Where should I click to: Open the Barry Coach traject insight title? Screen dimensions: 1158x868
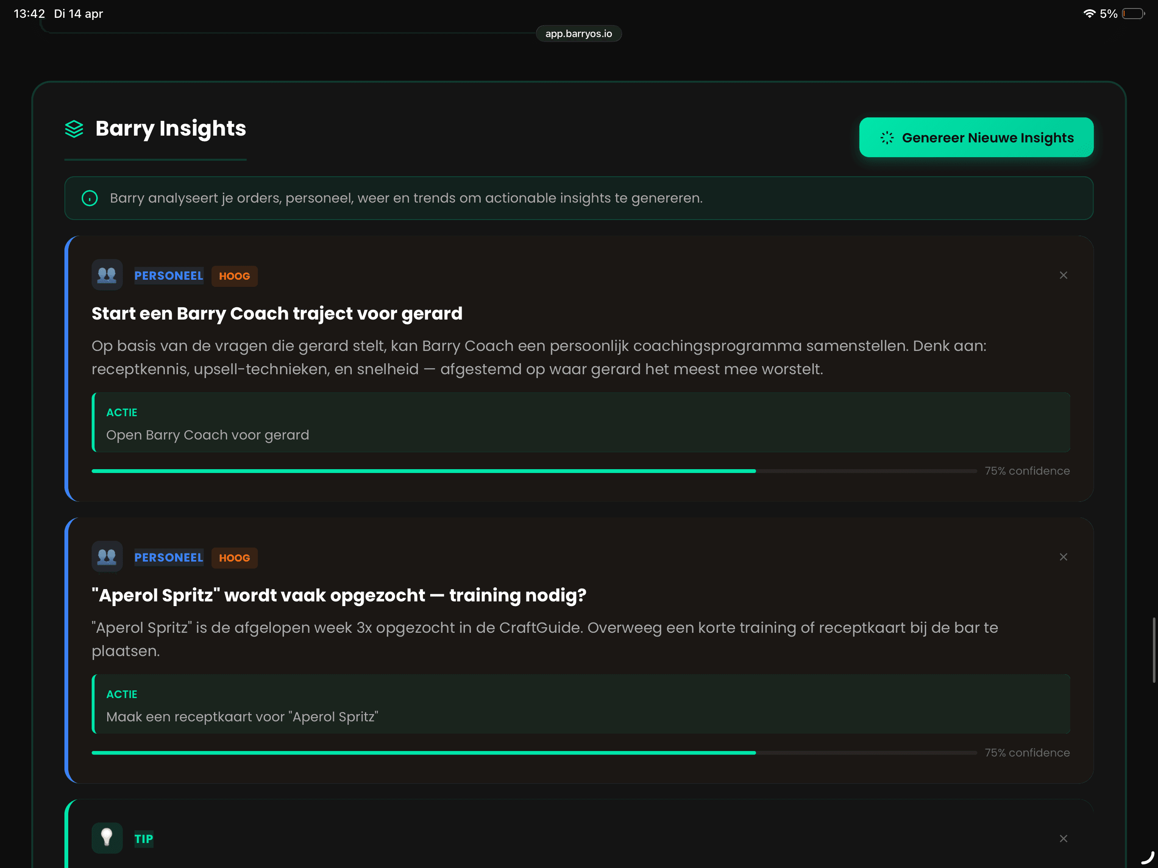[277, 314]
